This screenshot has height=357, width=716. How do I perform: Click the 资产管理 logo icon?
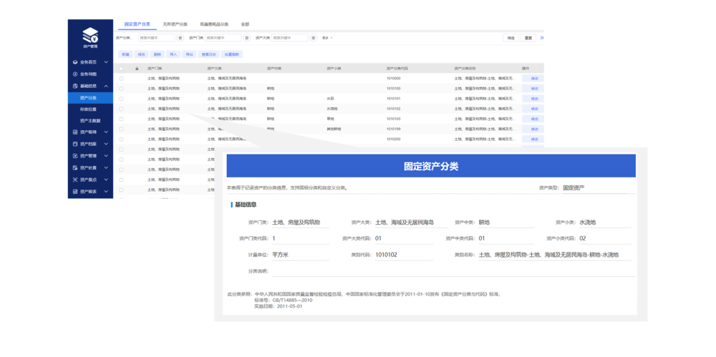(89, 35)
